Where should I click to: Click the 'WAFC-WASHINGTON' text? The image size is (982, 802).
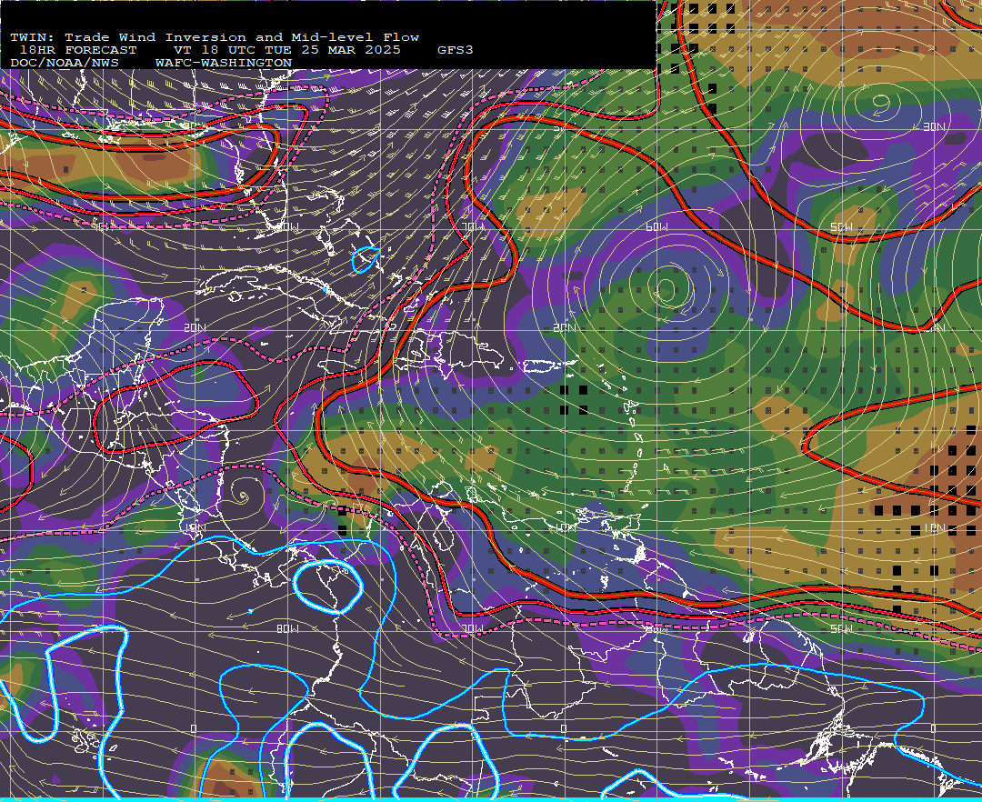[x=224, y=63]
